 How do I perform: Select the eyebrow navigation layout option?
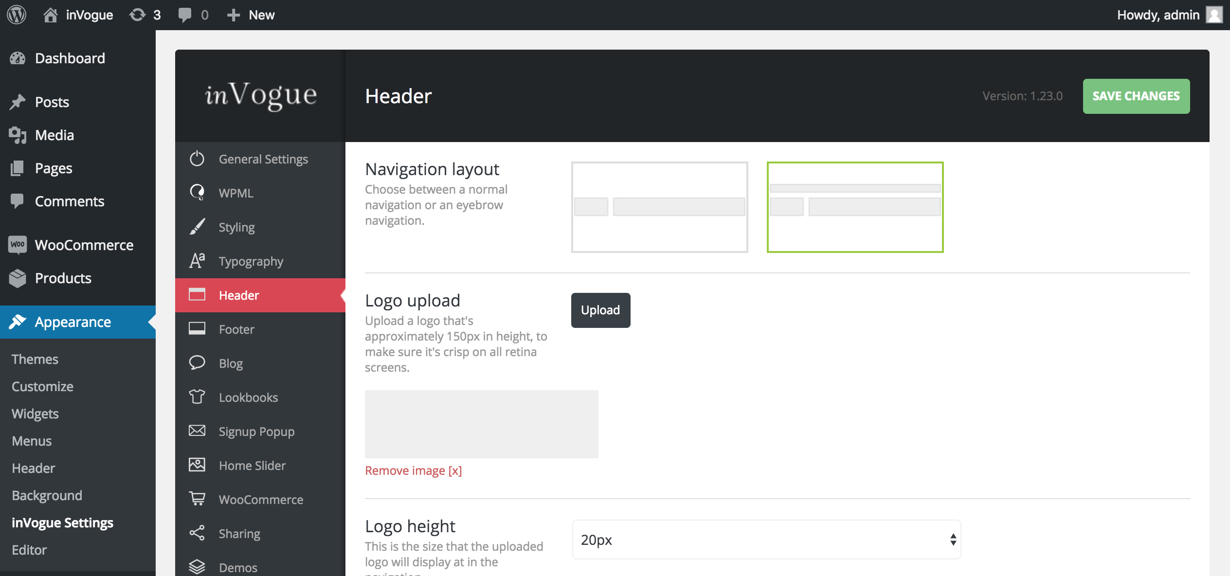tap(855, 207)
